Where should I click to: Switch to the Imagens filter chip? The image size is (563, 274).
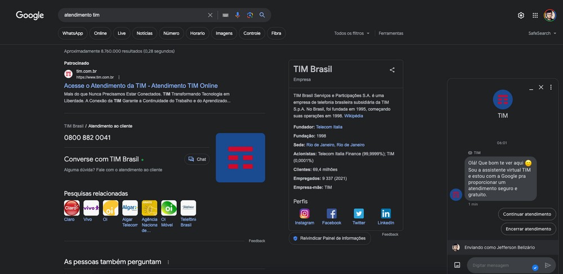coord(224,33)
